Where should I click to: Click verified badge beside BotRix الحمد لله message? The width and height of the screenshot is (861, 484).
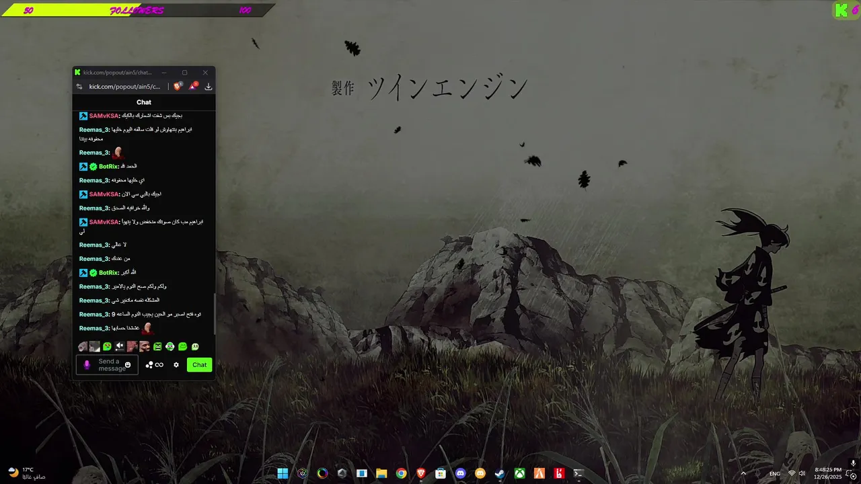[x=93, y=166]
